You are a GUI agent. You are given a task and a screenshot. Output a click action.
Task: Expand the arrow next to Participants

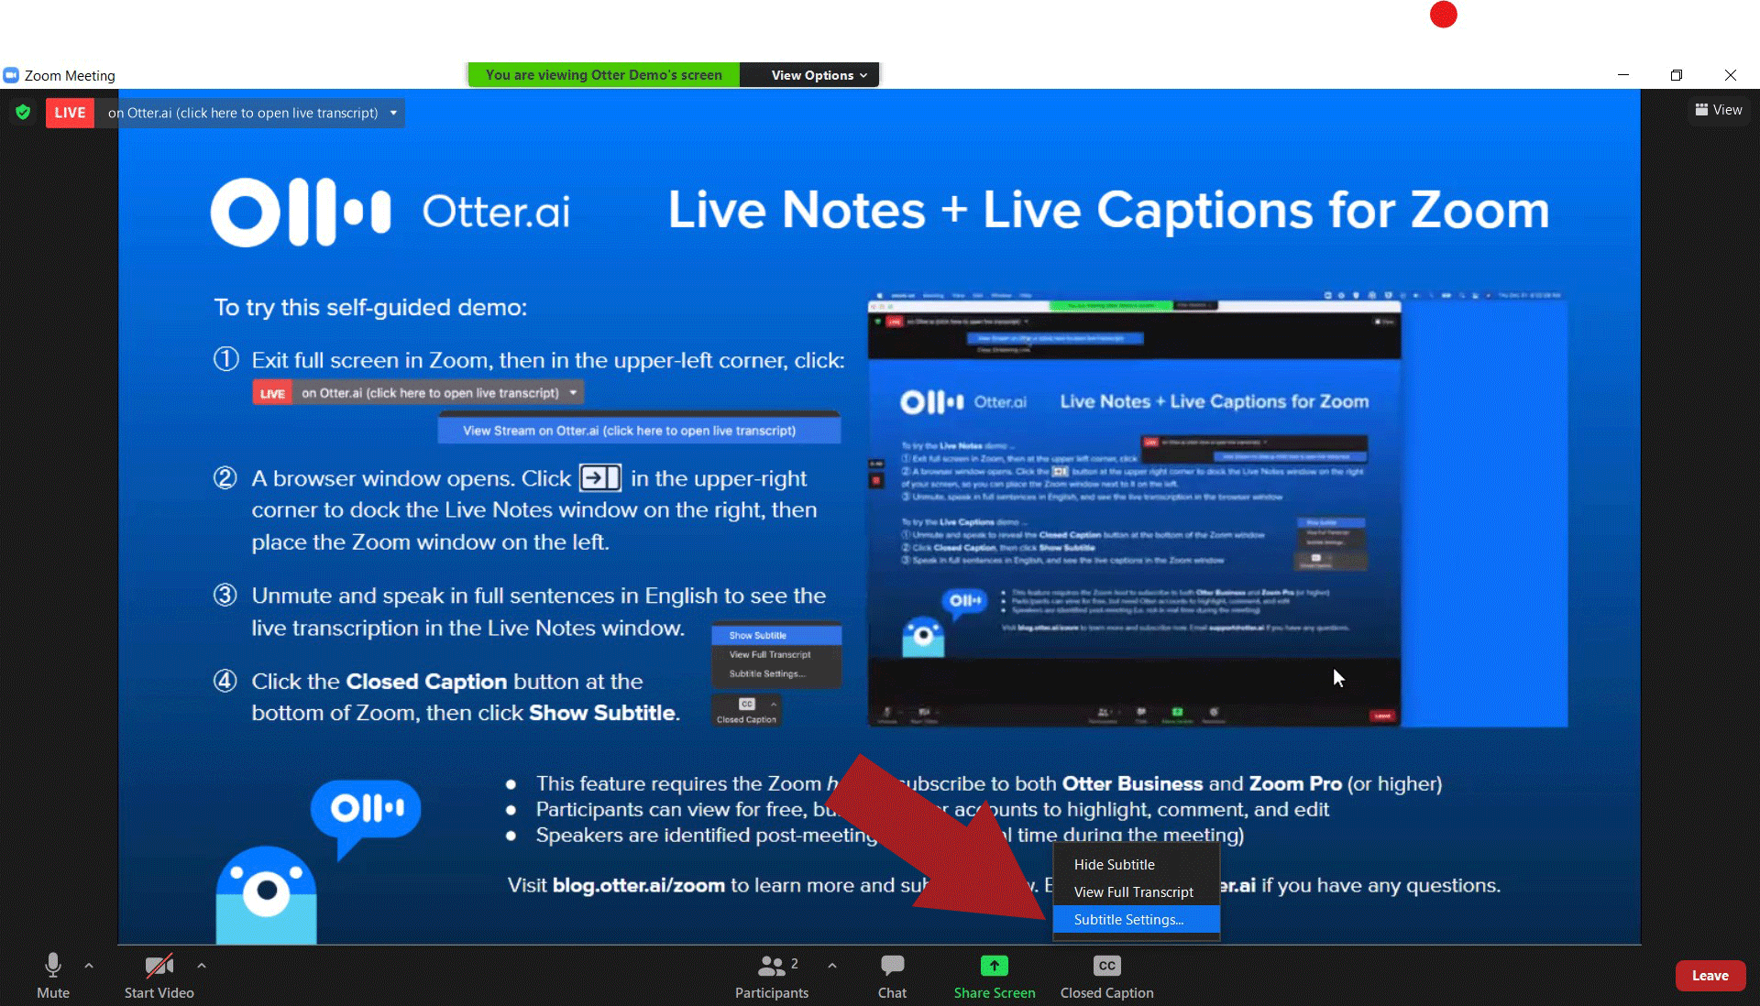pos(831,965)
